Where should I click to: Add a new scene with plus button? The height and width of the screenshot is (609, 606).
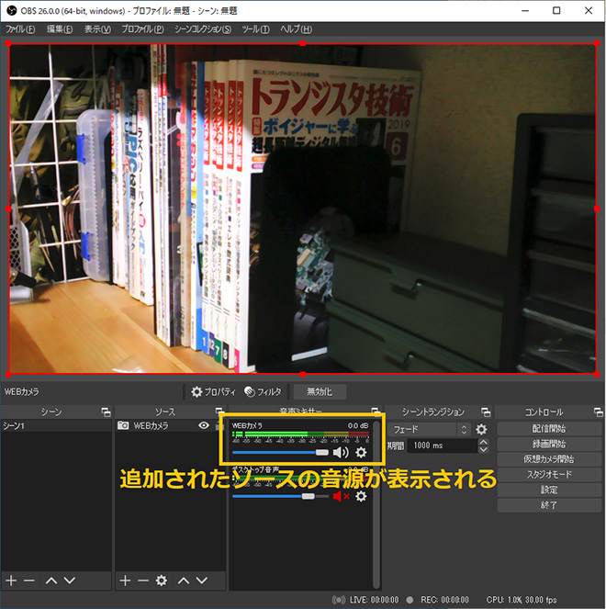tap(11, 581)
